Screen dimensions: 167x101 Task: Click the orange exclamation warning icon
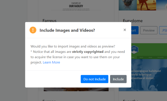click(33, 30)
